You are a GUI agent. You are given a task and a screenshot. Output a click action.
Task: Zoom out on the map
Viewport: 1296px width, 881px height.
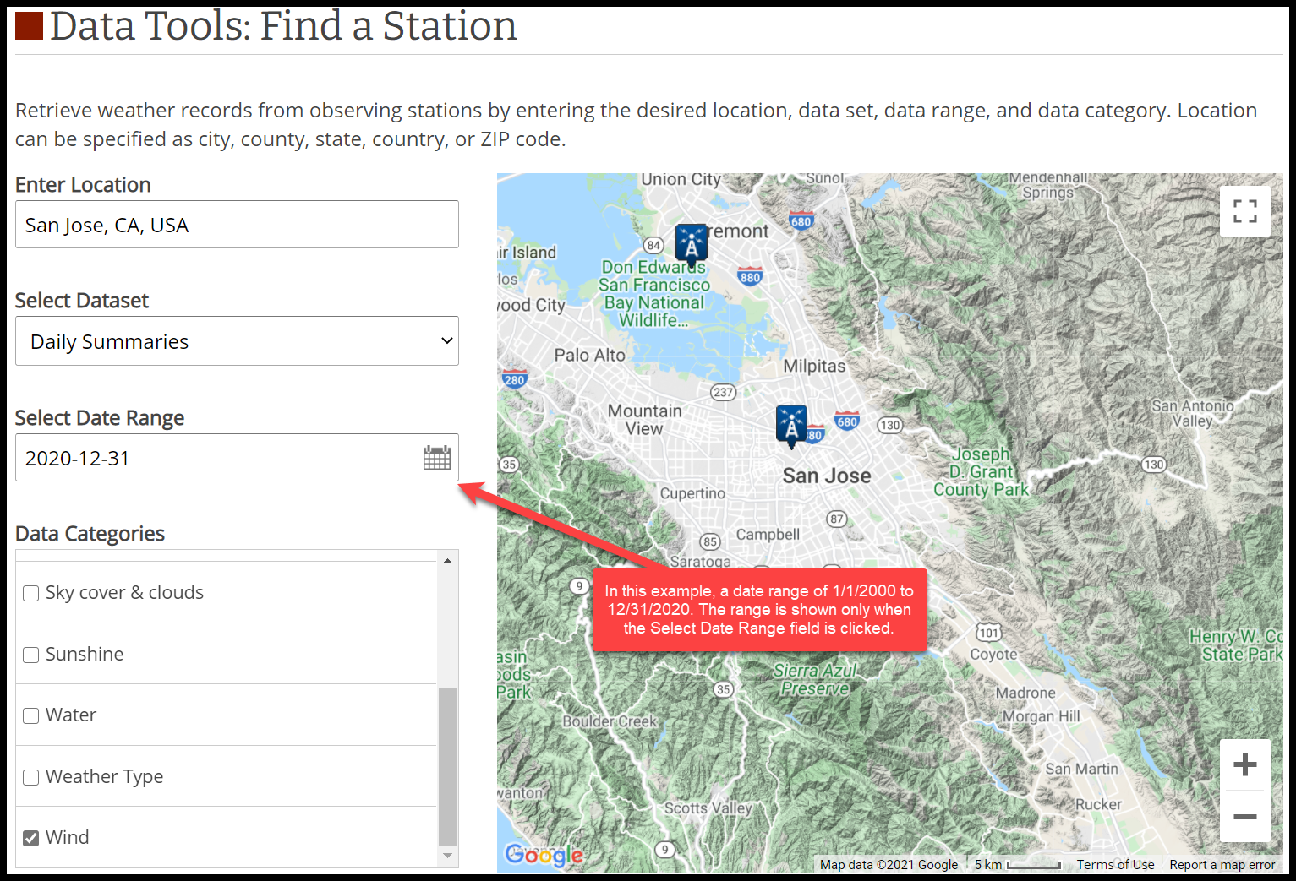(1244, 817)
